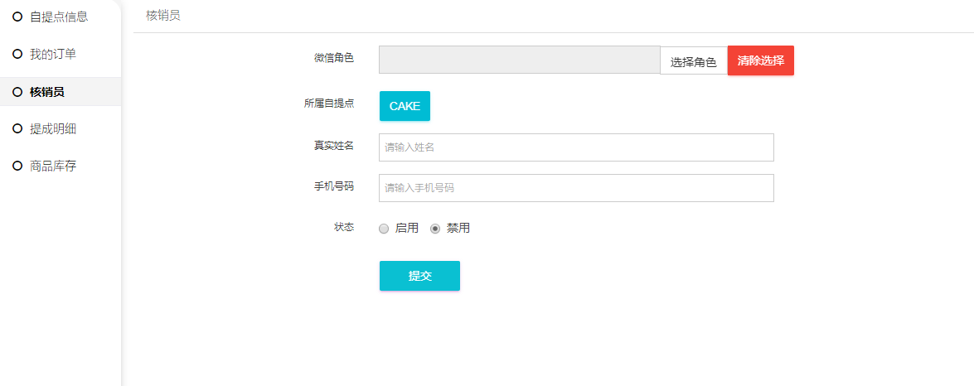974x386 pixels.
Task: Click the 核销员 page header title
Action: 163,16
